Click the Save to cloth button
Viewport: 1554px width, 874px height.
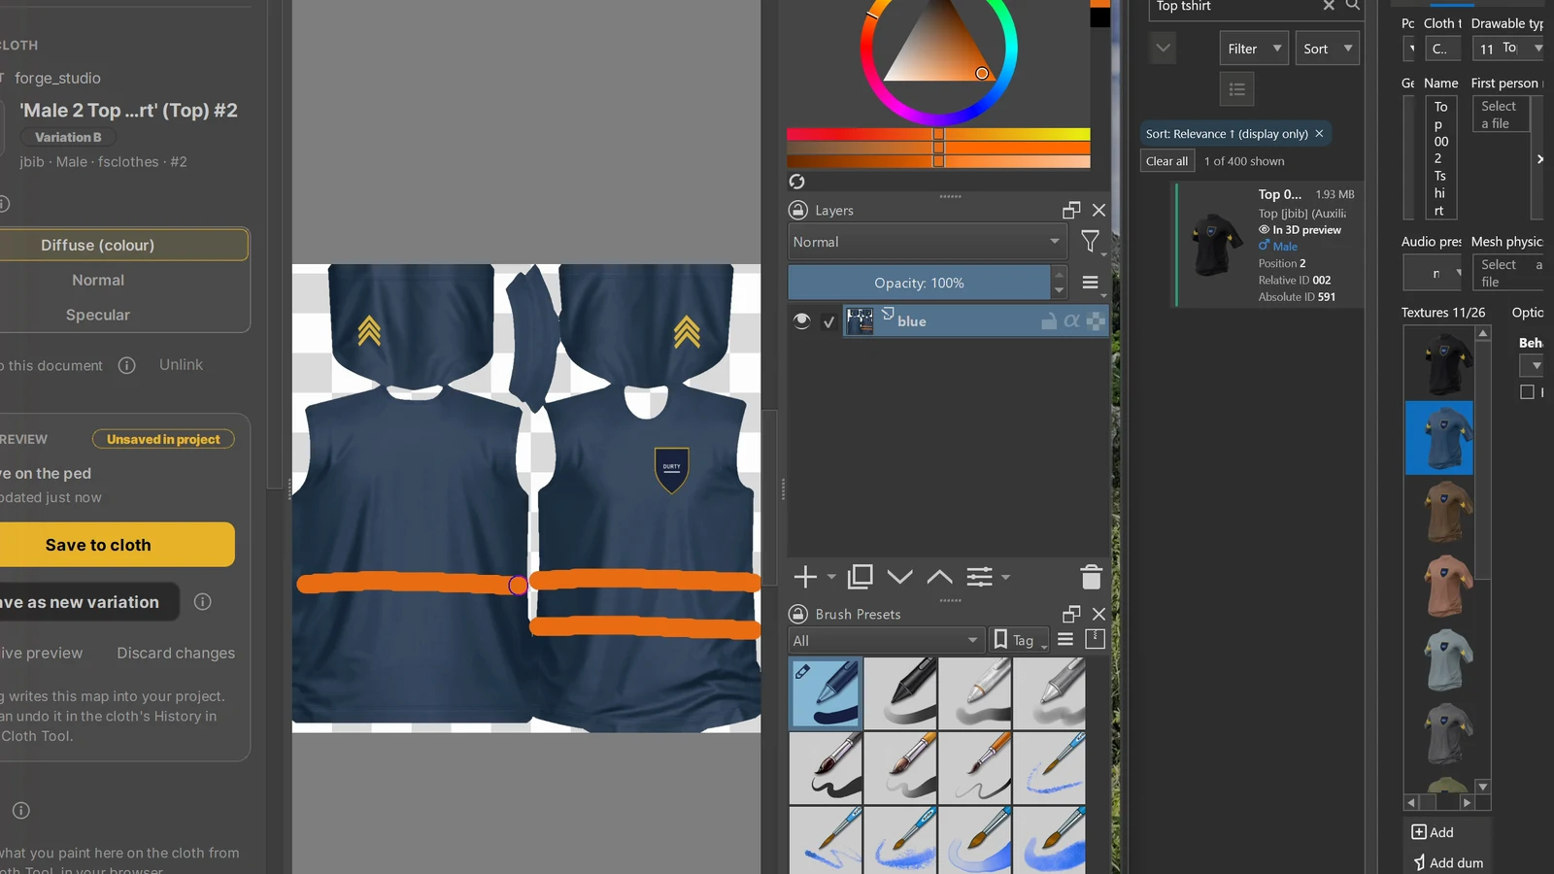click(98, 545)
